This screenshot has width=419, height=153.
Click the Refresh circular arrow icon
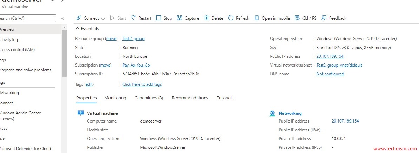[231, 18]
